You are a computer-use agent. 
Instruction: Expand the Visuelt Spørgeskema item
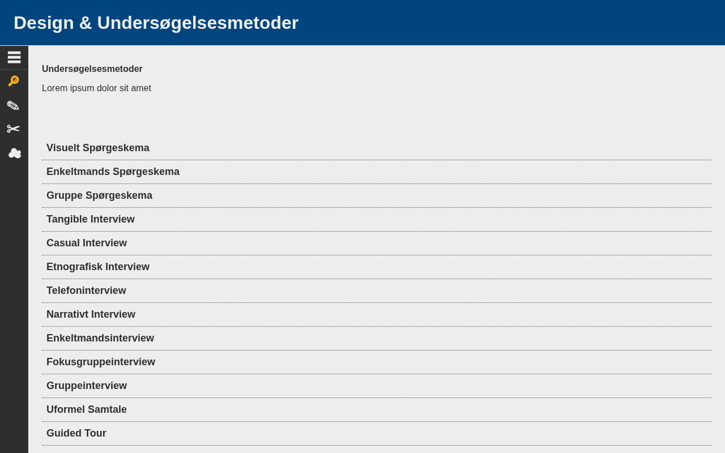click(x=98, y=148)
